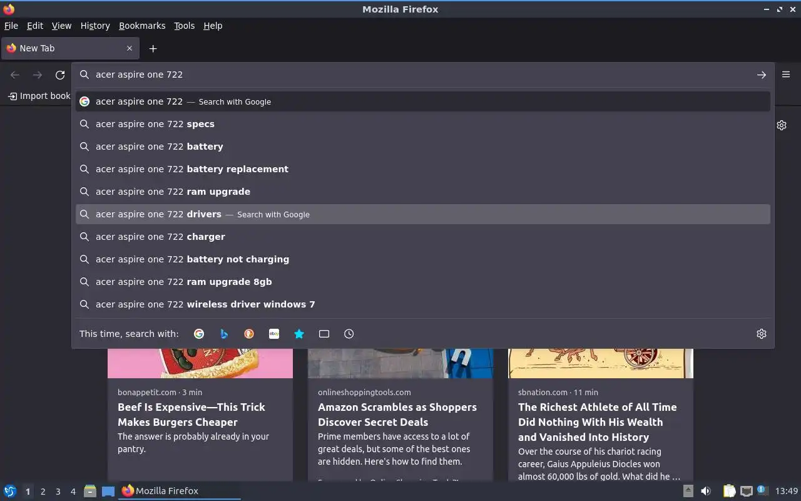Reload the current page
Screen dimensions: 801x501
[x=60, y=75]
